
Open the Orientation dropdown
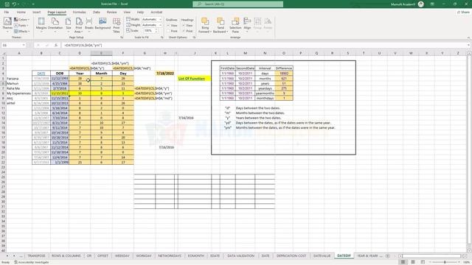[55, 24]
